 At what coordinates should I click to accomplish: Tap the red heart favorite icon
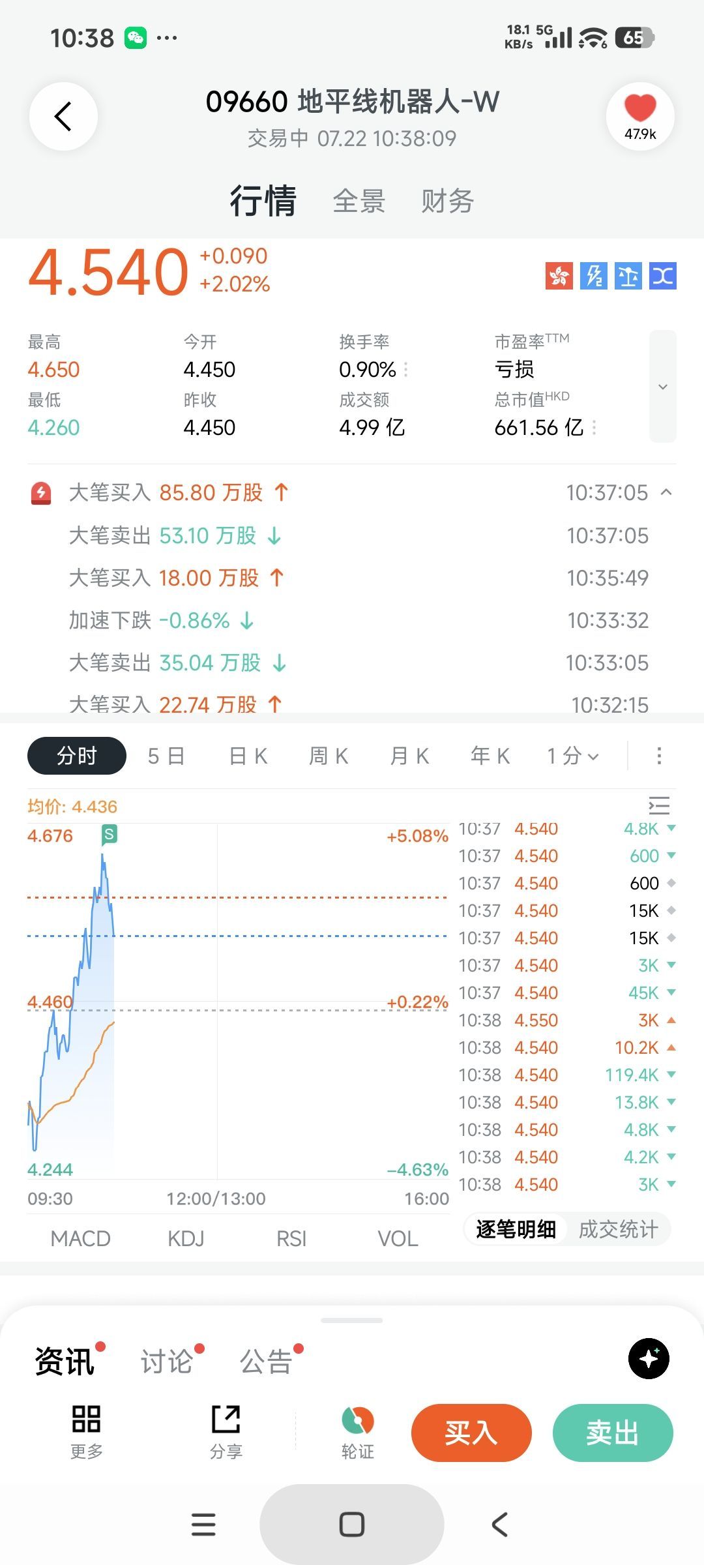(x=640, y=108)
